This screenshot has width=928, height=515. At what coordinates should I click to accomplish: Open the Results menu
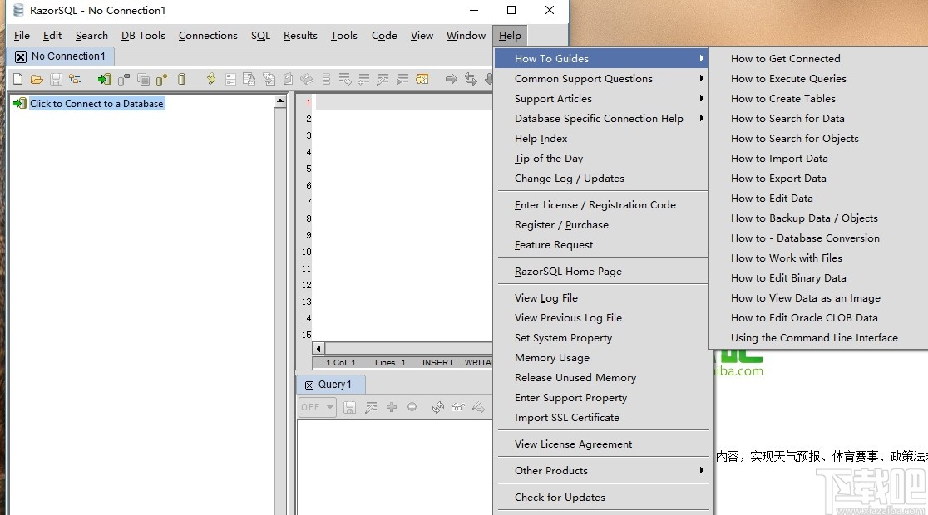[300, 36]
